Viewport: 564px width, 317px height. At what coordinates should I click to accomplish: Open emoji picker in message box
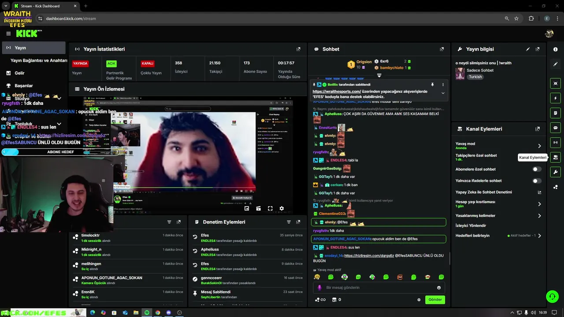pyautogui.click(x=439, y=288)
